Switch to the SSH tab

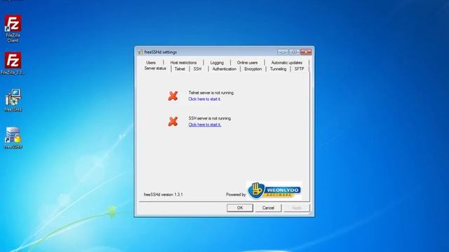[x=197, y=69]
